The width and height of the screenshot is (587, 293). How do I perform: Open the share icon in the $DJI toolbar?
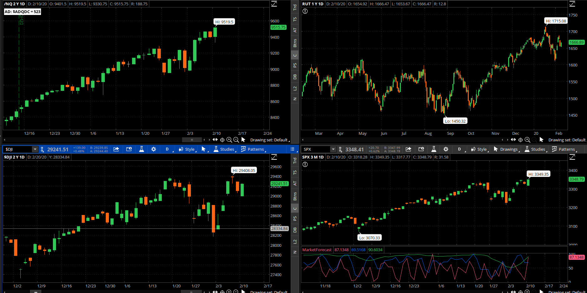116,149
